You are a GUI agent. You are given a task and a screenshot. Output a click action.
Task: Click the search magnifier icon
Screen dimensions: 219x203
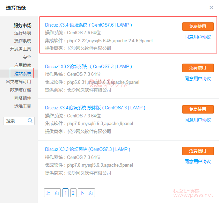30,121
